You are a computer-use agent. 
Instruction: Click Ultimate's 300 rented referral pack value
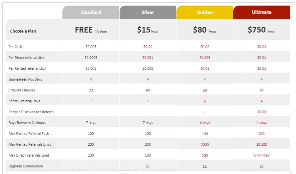tap(262, 134)
